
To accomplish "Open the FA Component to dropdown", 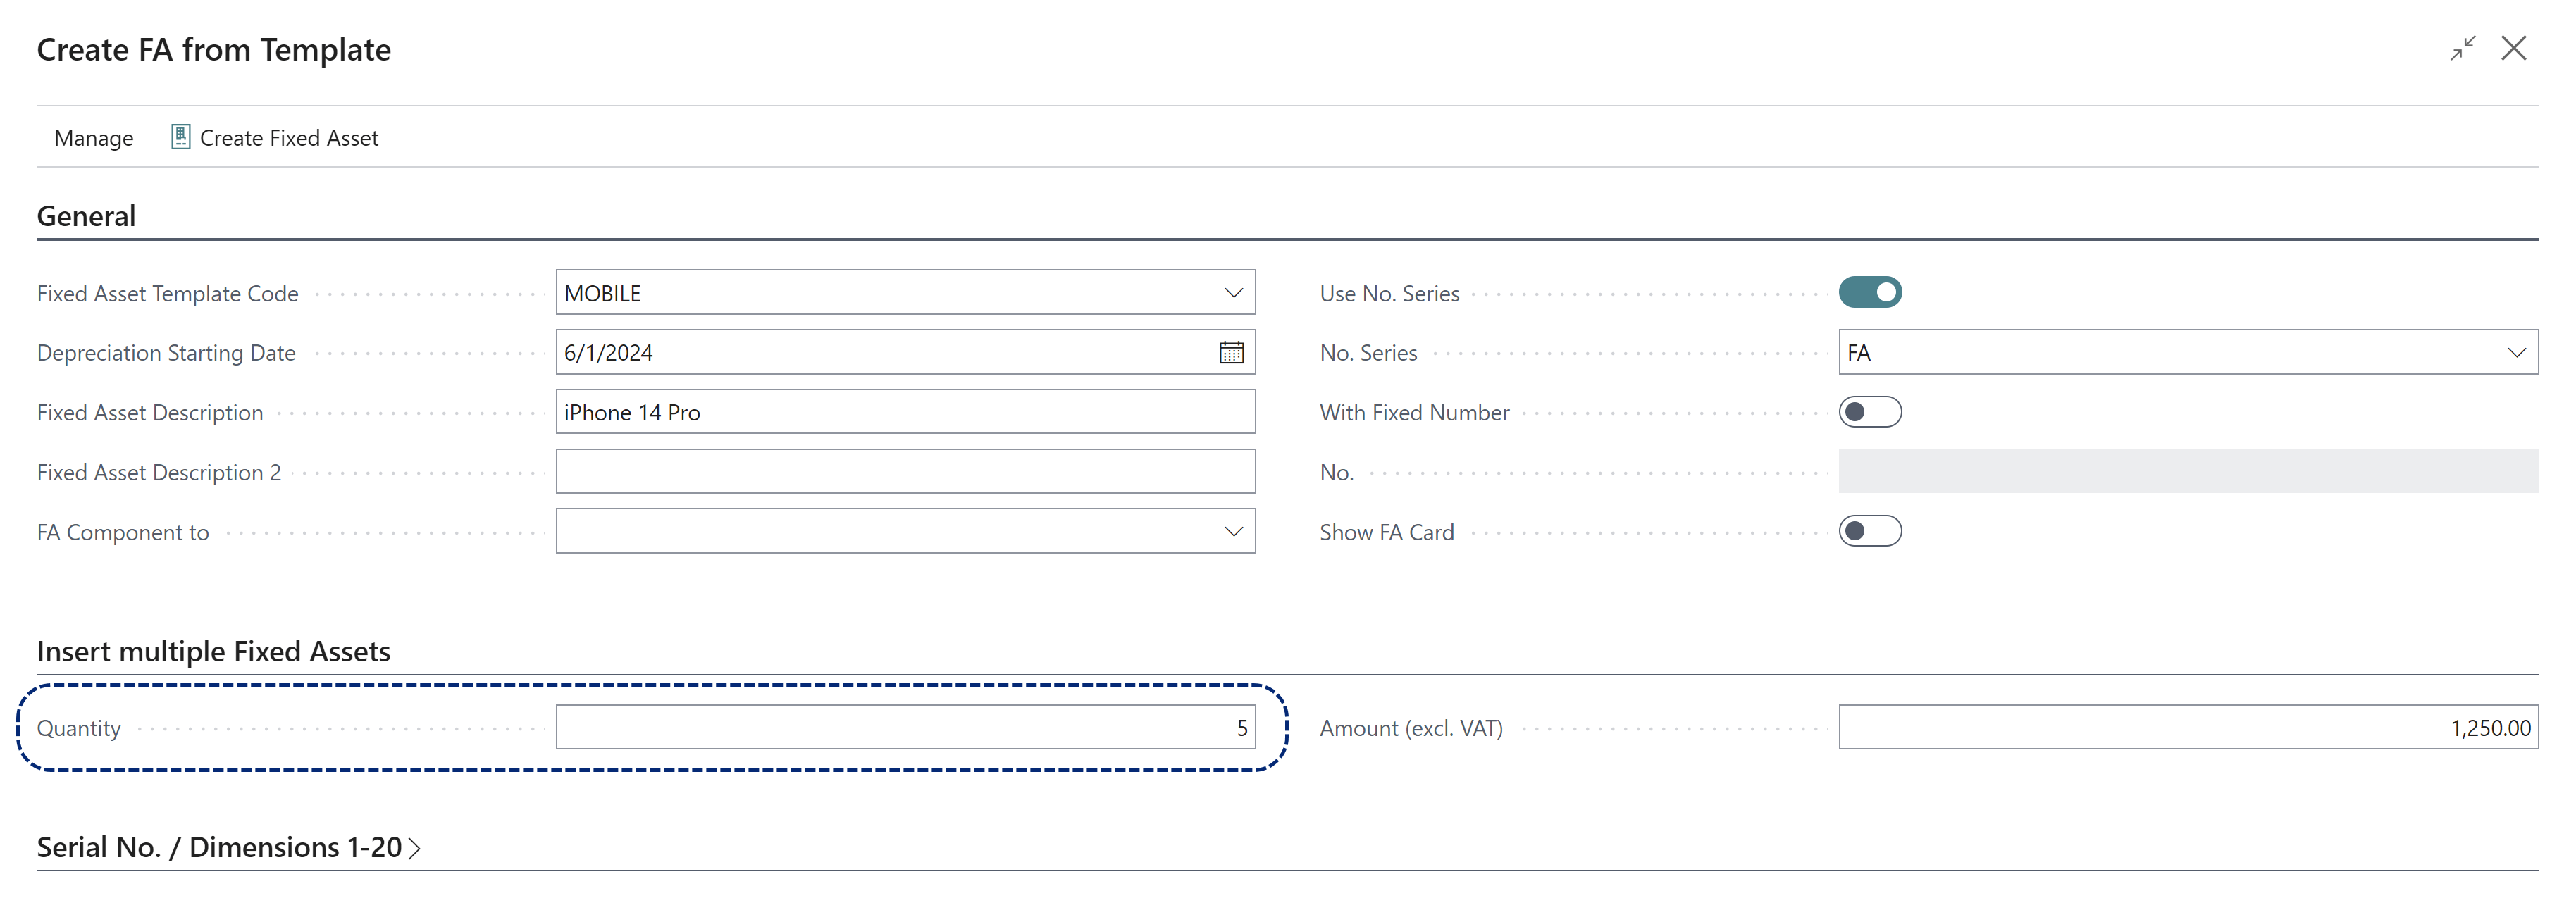I will [x=1233, y=531].
